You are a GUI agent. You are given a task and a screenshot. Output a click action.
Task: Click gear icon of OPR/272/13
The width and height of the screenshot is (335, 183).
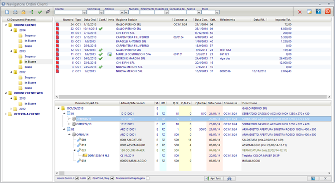click(74, 124)
